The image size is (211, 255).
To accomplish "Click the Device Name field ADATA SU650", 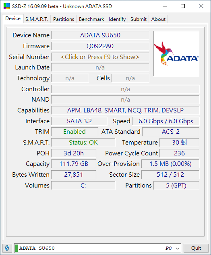I will click(x=100, y=35).
